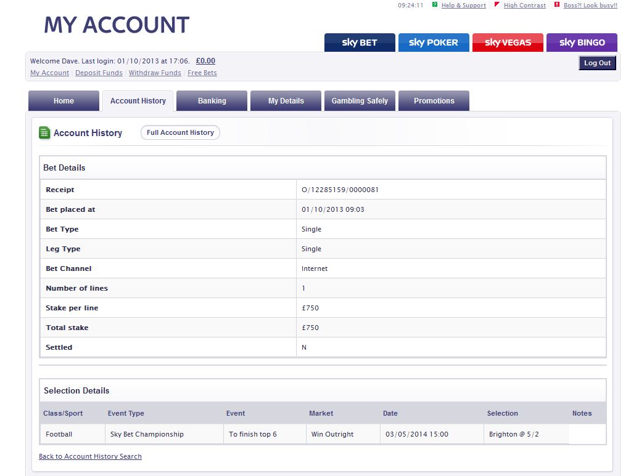The image size is (639, 476).
Task: Switch to the Banking tab
Action: (212, 101)
